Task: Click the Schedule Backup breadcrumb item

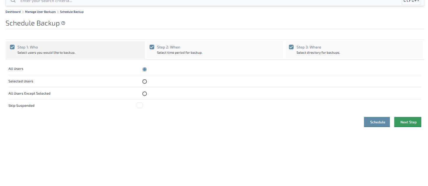Action: (x=72, y=12)
